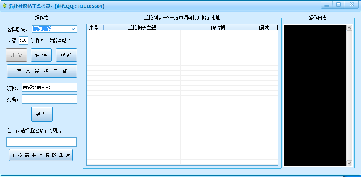
Task: Click the 开始 button
Action: point(16,55)
